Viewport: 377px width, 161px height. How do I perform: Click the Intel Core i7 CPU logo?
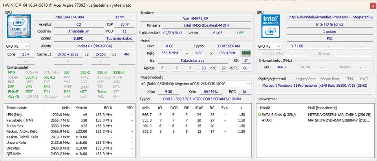[x=19, y=27]
